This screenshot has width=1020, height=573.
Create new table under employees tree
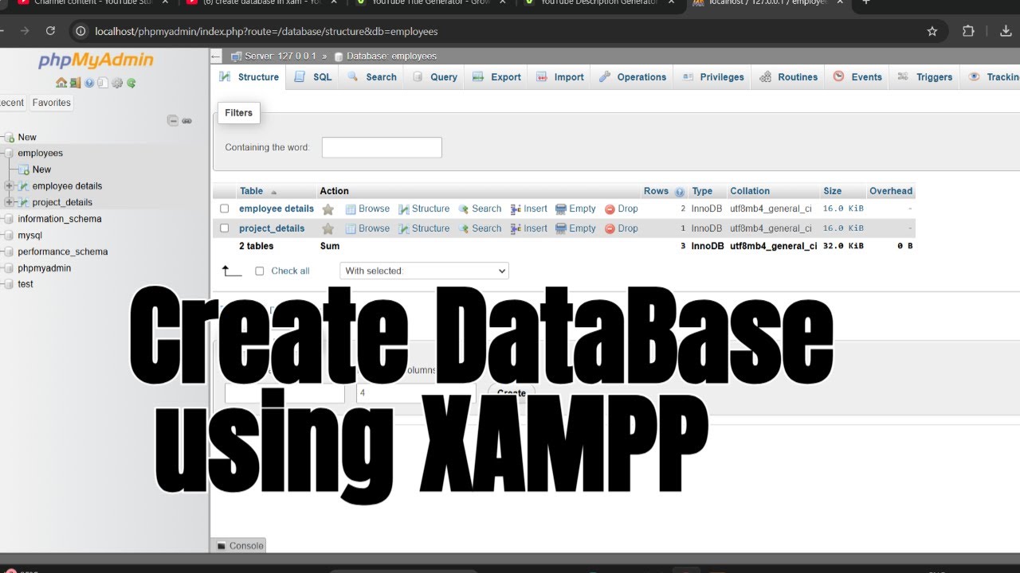41,170
